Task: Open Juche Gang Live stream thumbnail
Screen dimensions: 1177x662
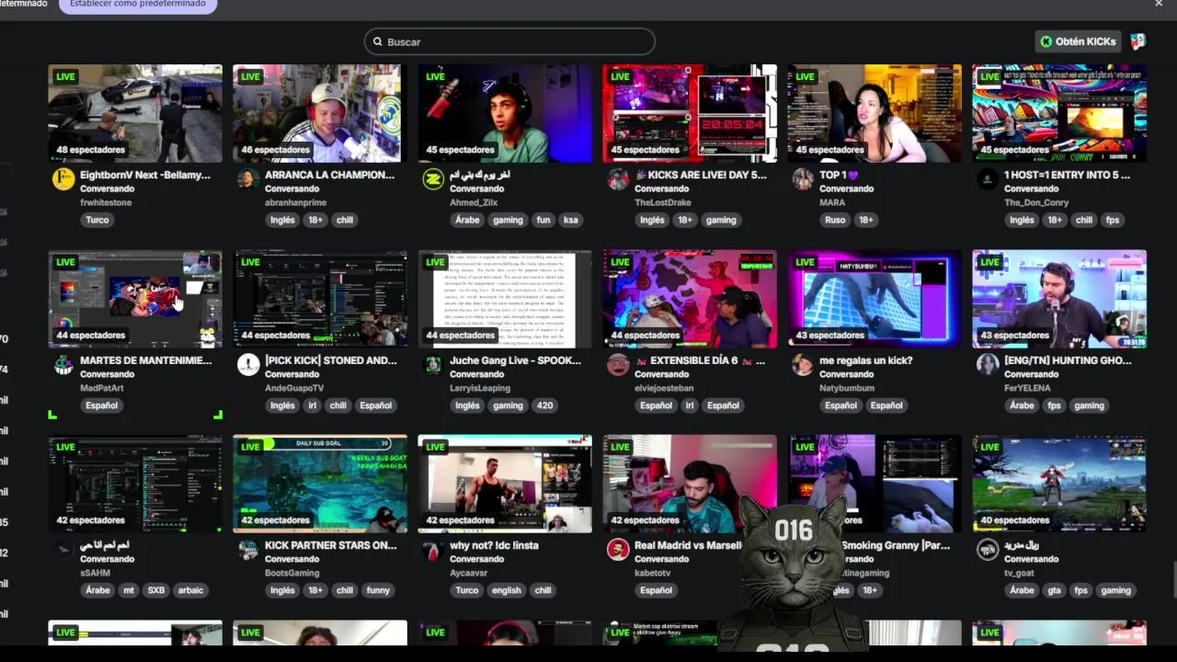Action: [505, 299]
